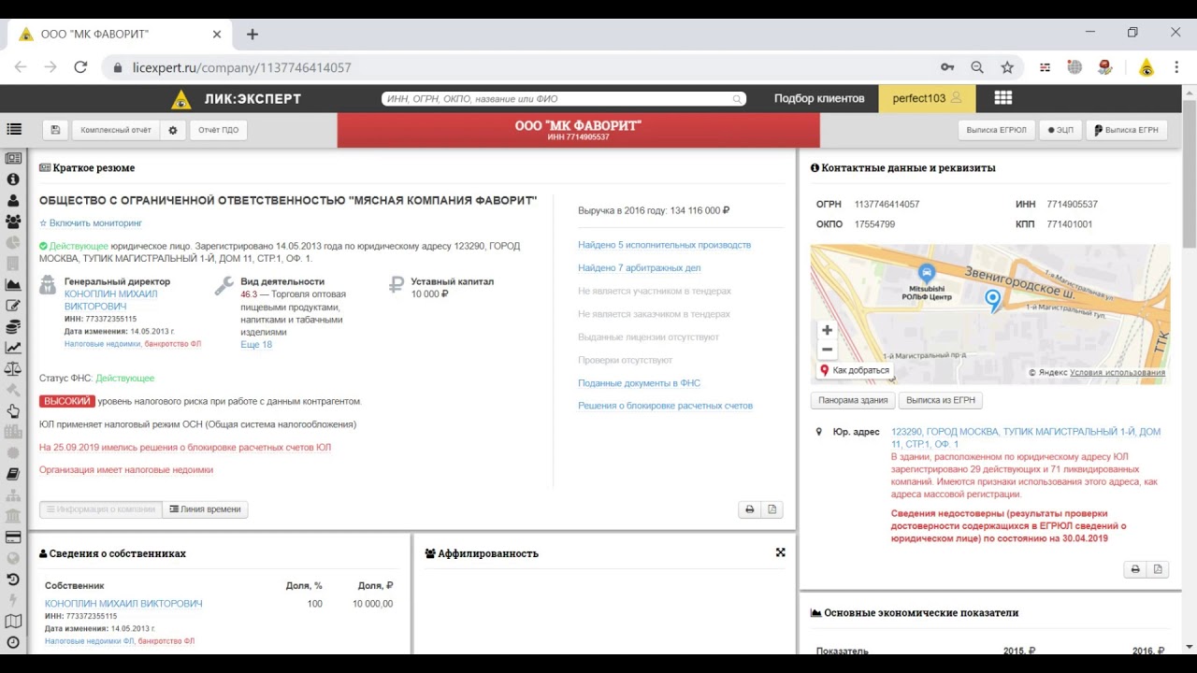Open Условия использования on the map
The width and height of the screenshot is (1197, 673).
tap(1118, 372)
